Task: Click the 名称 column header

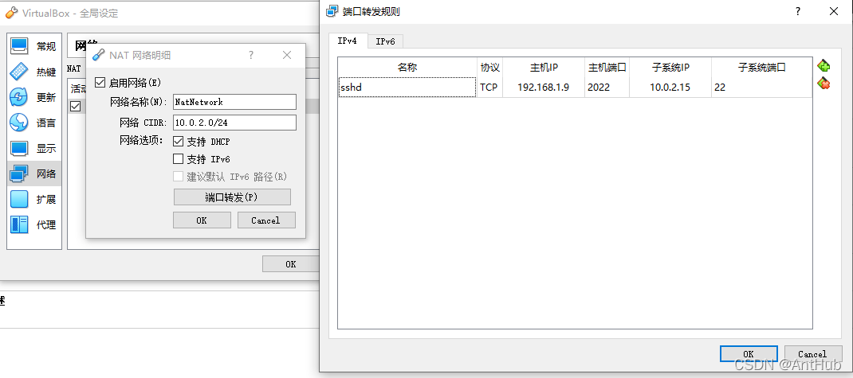Action: pos(407,68)
